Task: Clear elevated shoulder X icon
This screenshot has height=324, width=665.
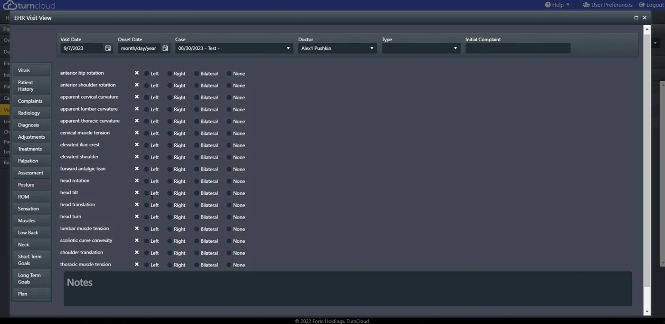Action: tap(137, 157)
